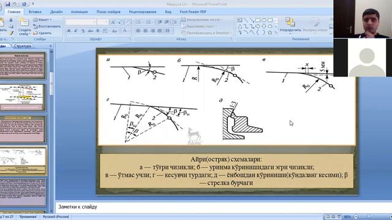Select the straight line shape
The height and width of the screenshot is (220, 392).
tap(246, 20)
